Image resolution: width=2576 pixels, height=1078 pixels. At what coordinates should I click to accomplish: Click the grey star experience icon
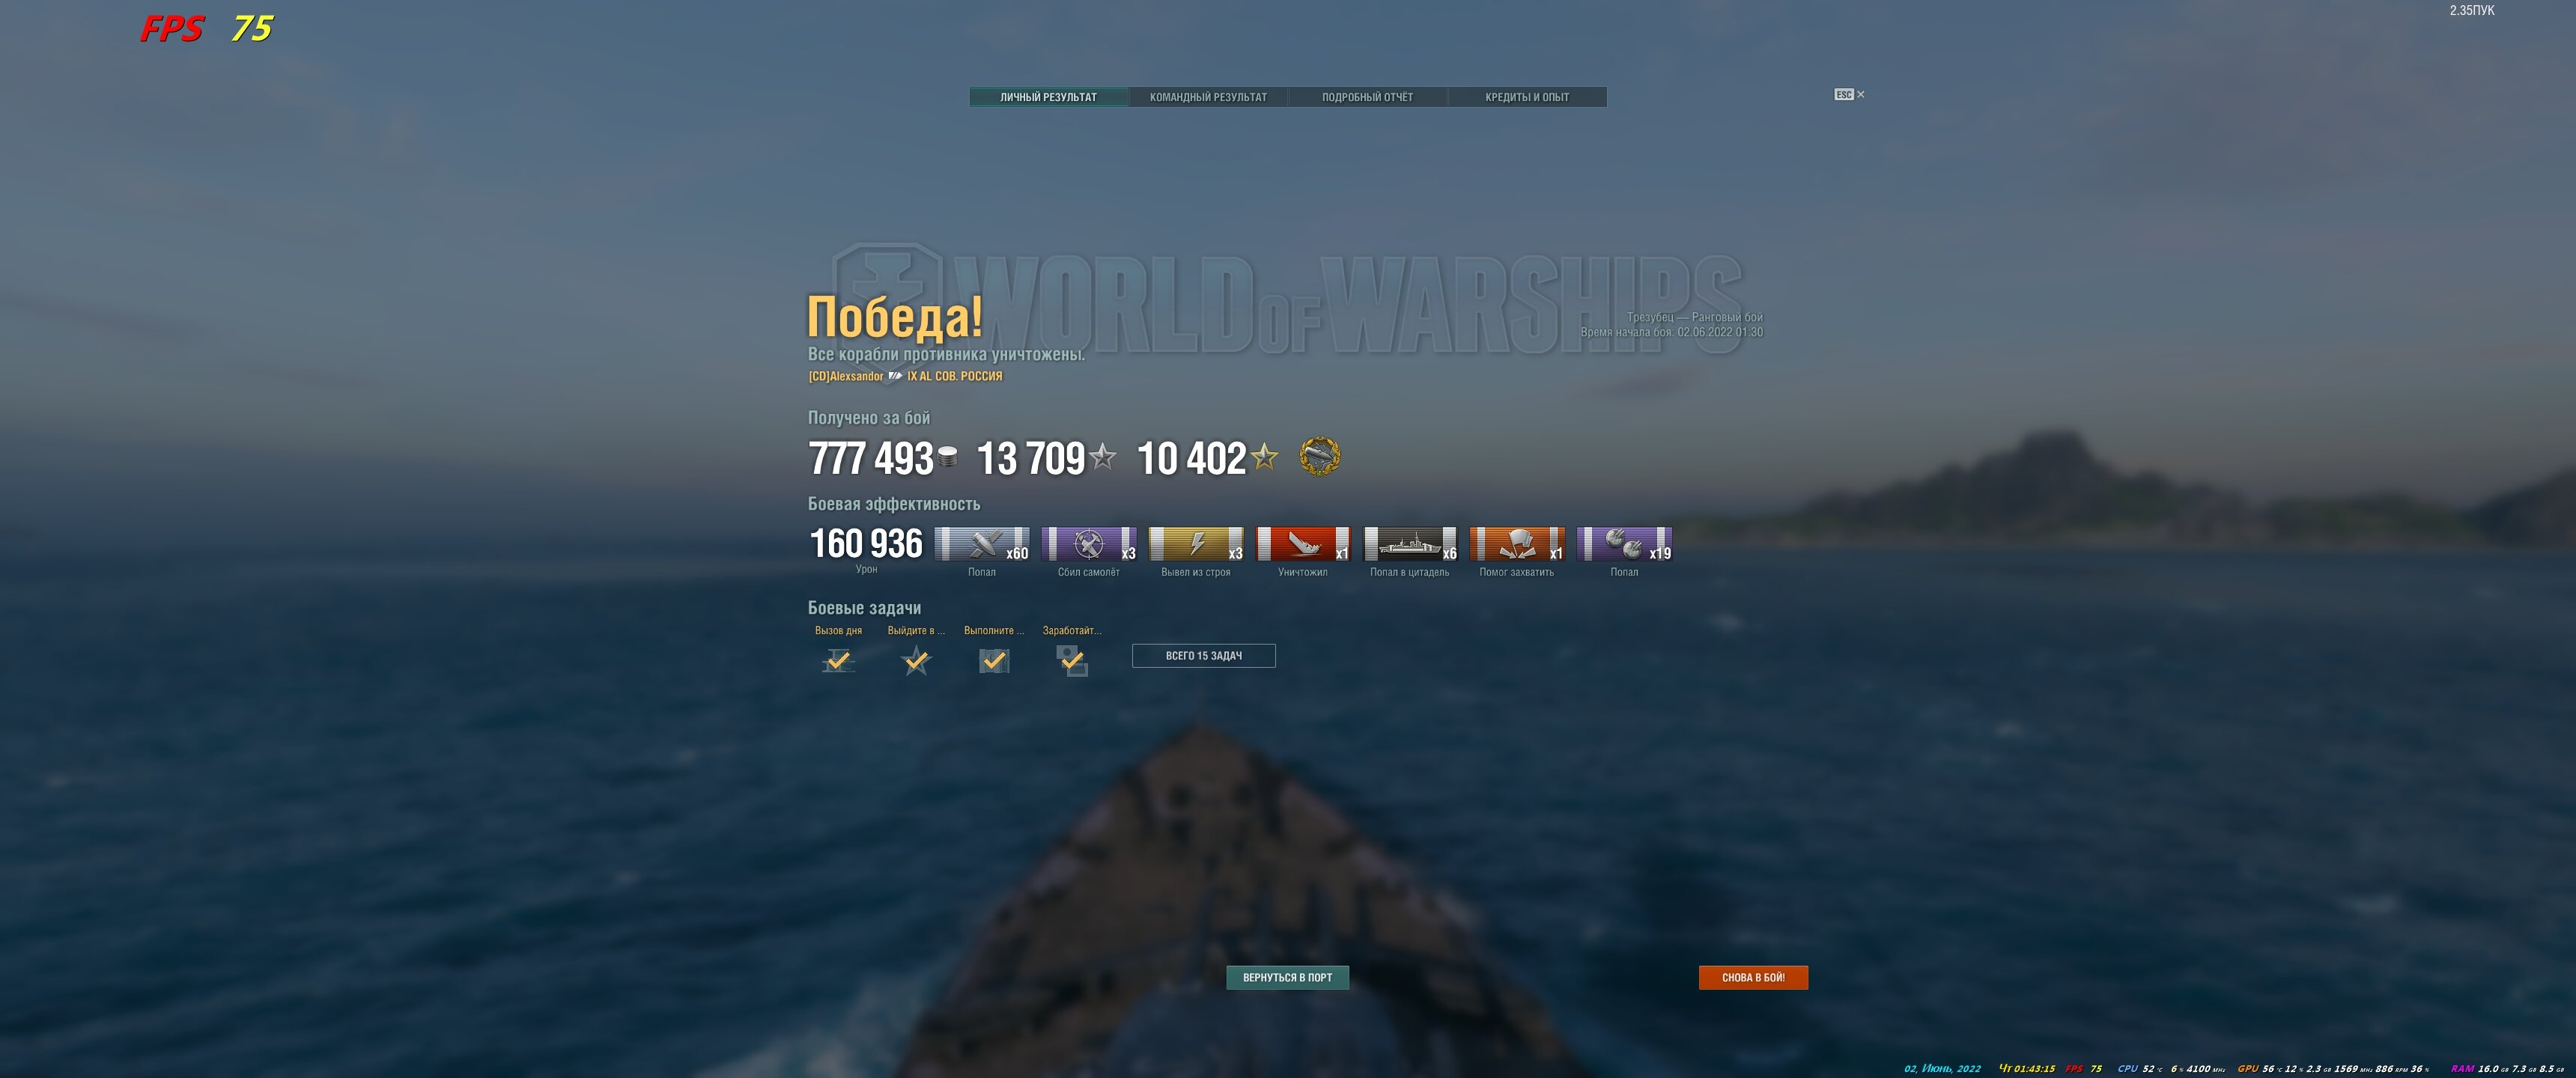(1102, 457)
